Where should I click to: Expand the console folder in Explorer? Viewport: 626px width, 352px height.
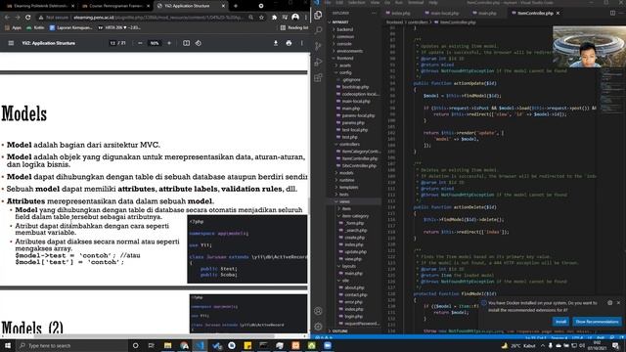pos(343,44)
